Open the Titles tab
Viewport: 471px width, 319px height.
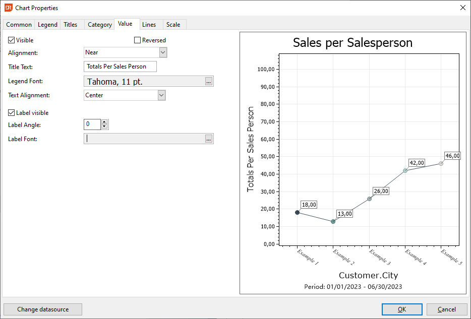click(x=71, y=25)
